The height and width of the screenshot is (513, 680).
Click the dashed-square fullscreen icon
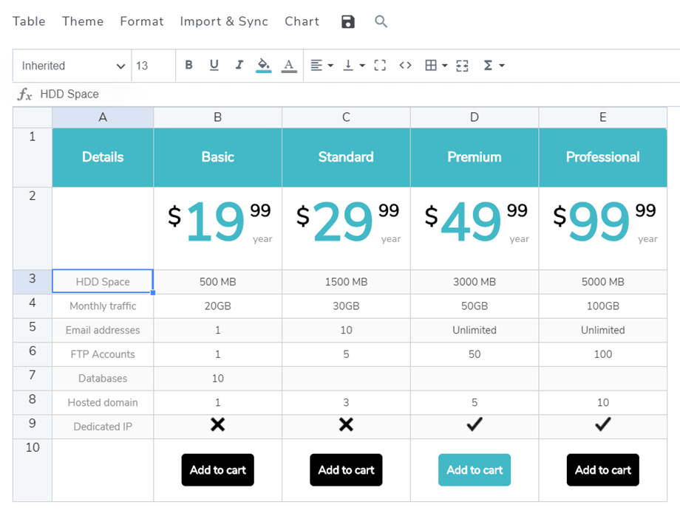380,66
